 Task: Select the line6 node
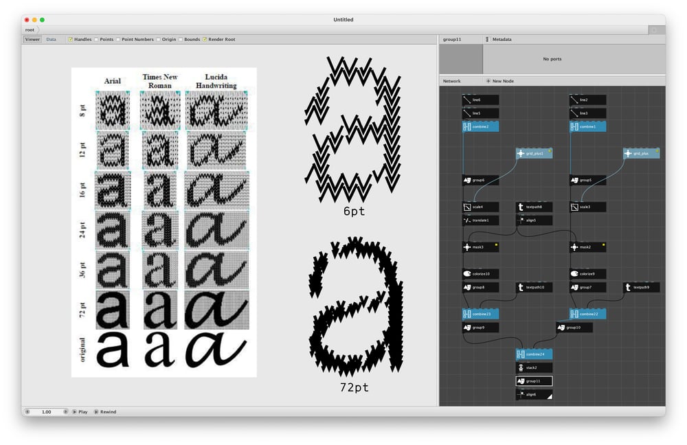click(x=480, y=100)
